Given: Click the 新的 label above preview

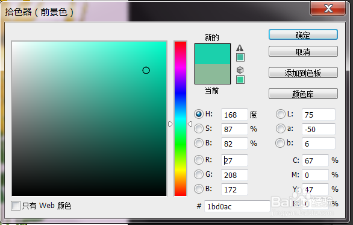Looking at the screenshot, I should pyautogui.click(x=212, y=37).
